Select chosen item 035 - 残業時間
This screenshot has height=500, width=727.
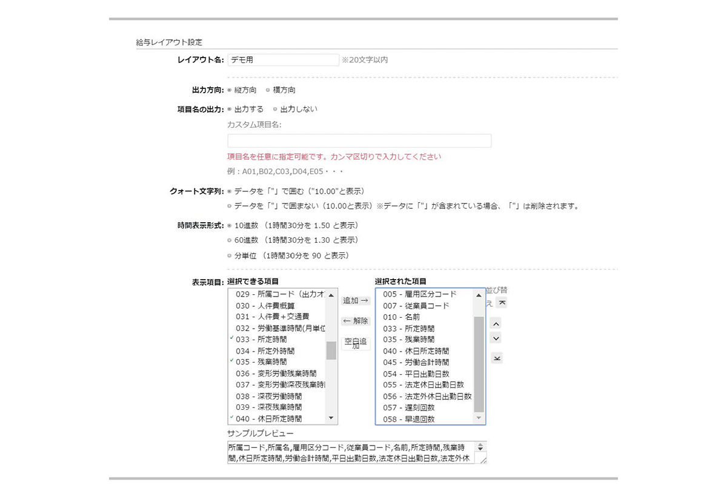click(425, 340)
